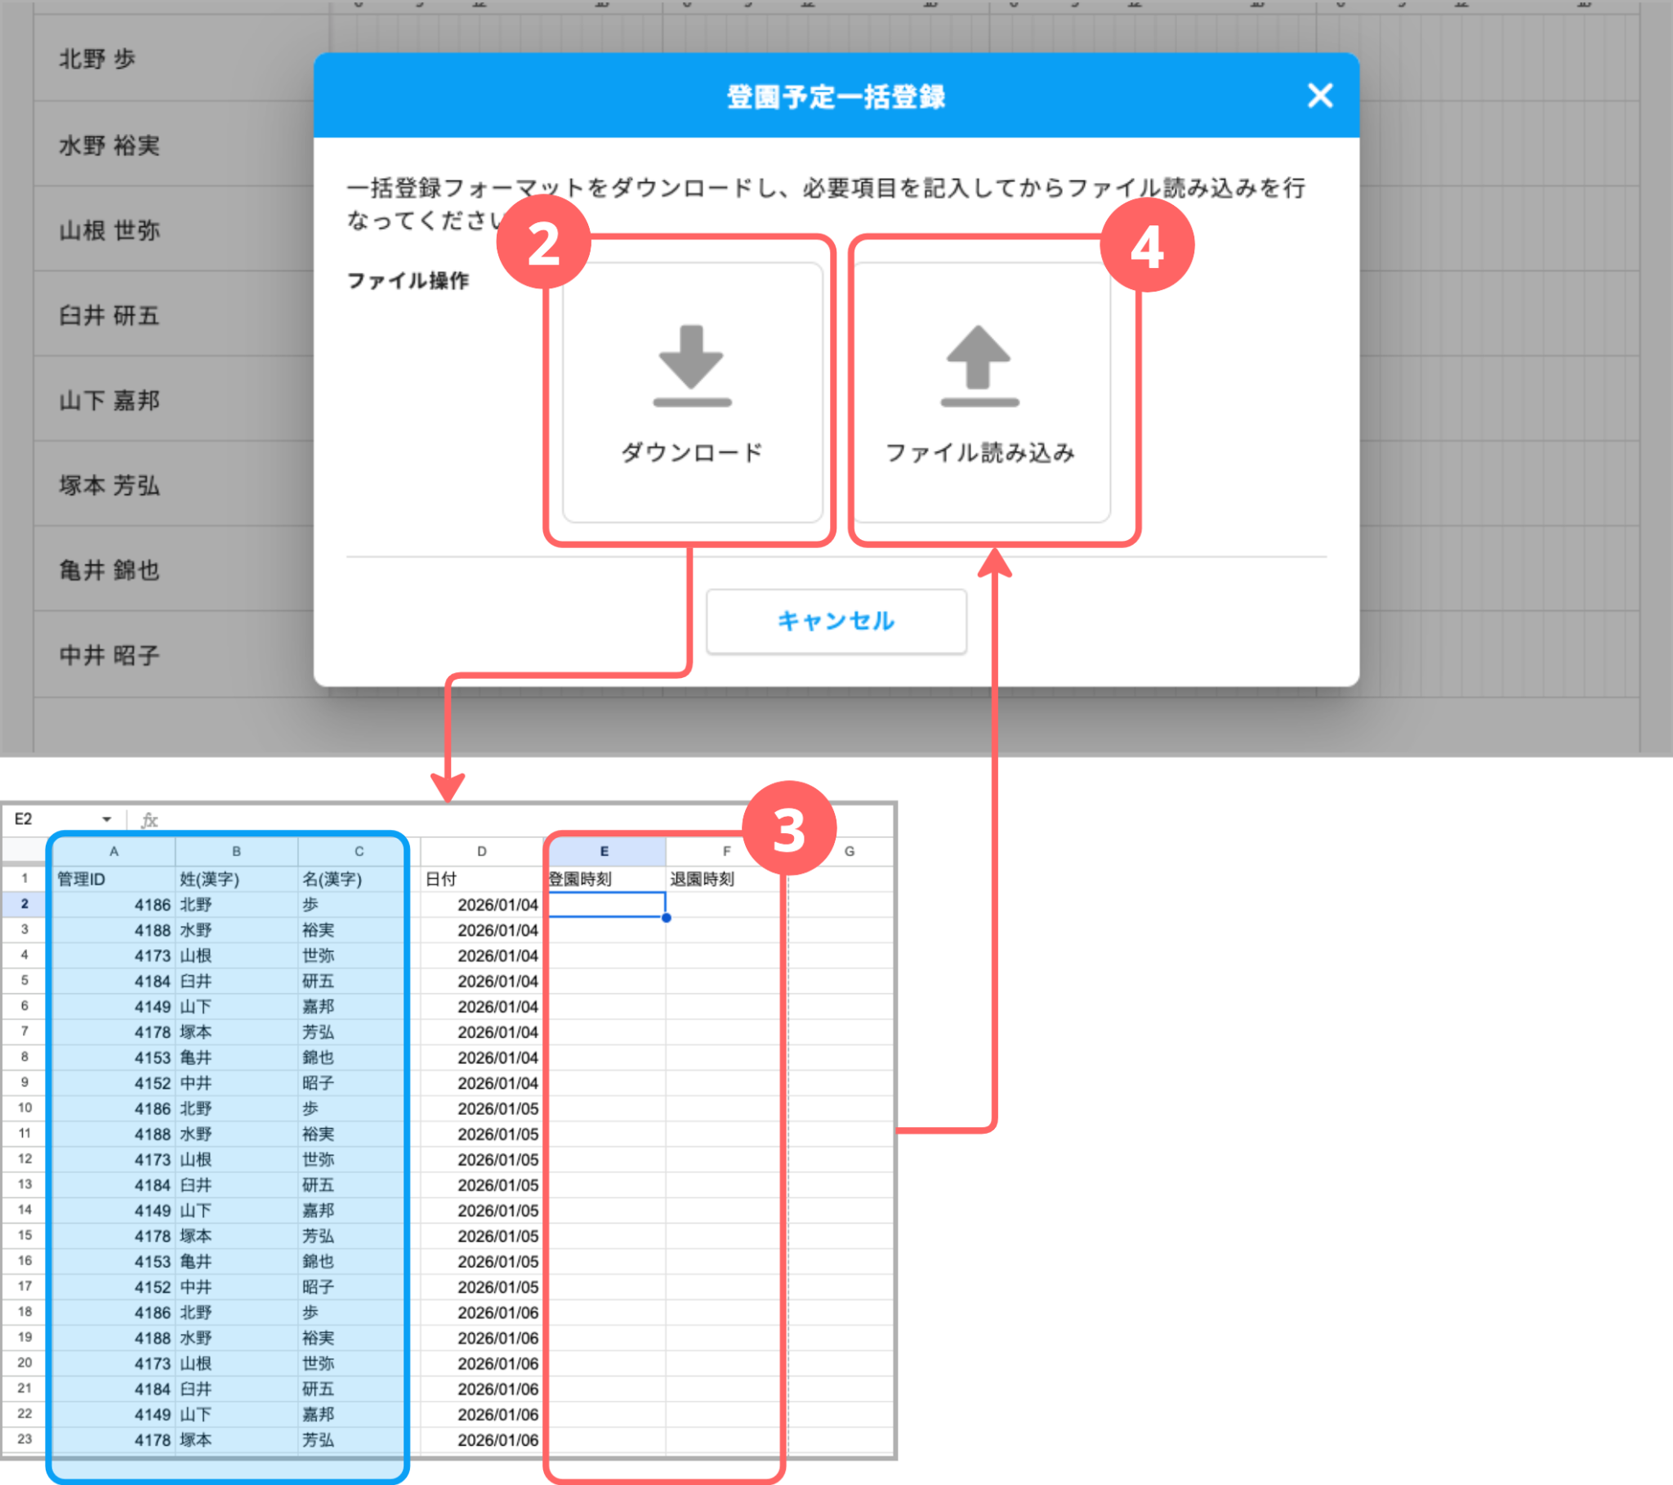Image resolution: width=1673 pixels, height=1485 pixels.
Task: Click the ダウンロード label text
Action: 692,453
